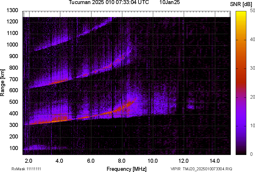The image size is (255, 172).
Task: Click the SNR colorbar gradient
Action: 241,83
